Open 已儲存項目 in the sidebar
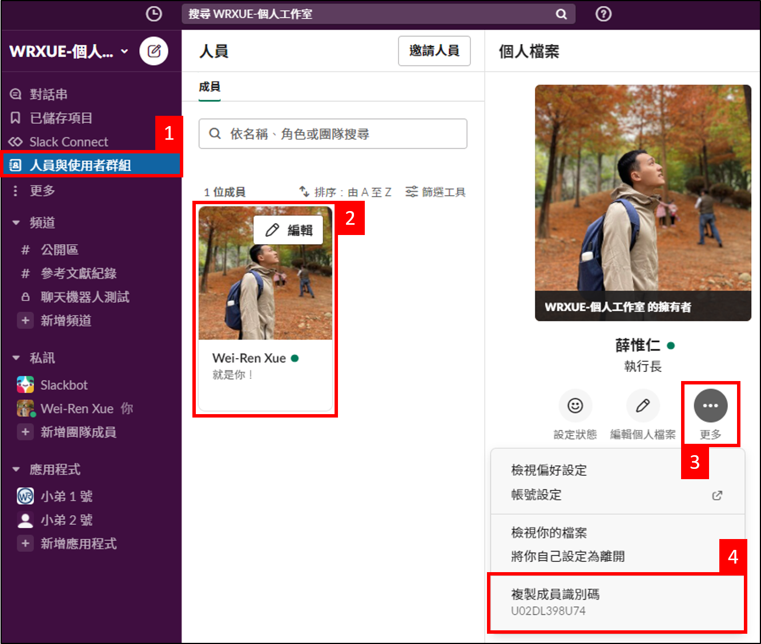The width and height of the screenshot is (761, 644). tap(91, 118)
